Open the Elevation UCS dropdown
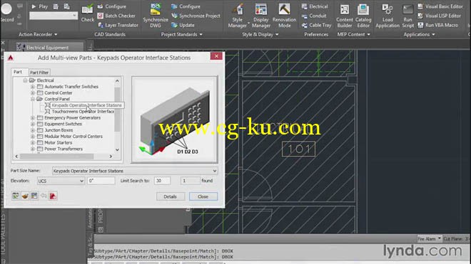Screen dimensions: 471x264 [x=81, y=181]
